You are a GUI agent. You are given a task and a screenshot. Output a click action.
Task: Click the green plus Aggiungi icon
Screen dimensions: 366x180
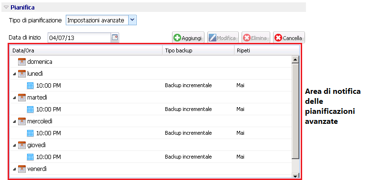[177, 38]
